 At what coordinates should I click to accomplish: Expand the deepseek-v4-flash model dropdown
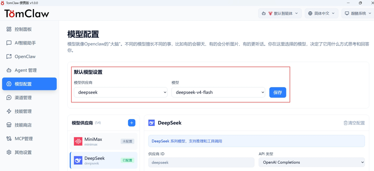218,92
